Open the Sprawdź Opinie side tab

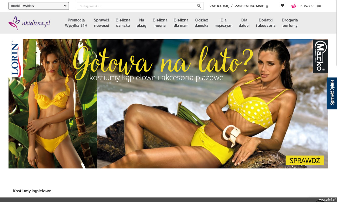click(332, 93)
